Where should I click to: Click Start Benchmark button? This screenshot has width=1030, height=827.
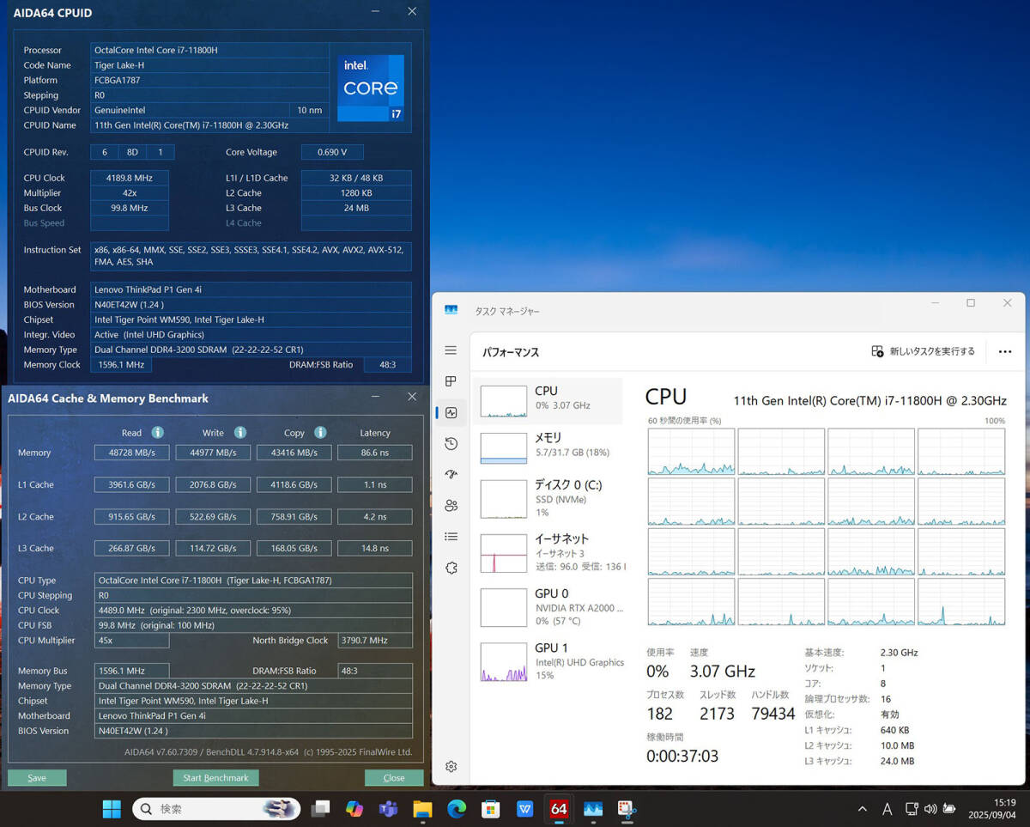[215, 778]
